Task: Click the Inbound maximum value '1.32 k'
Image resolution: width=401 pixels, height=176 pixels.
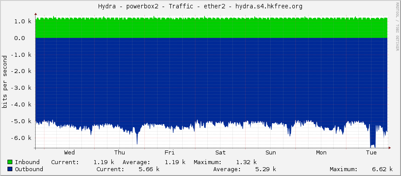Action: 246,162
